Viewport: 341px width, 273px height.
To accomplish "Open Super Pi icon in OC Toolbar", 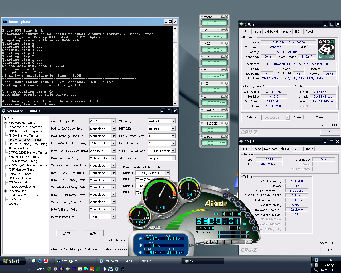I will (x=111, y=269).
